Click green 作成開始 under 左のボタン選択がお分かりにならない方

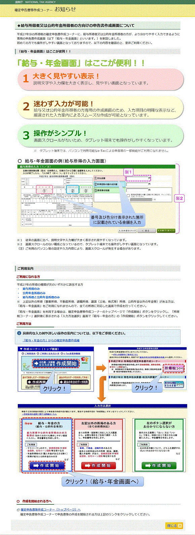pyautogui.click(x=159, y=465)
